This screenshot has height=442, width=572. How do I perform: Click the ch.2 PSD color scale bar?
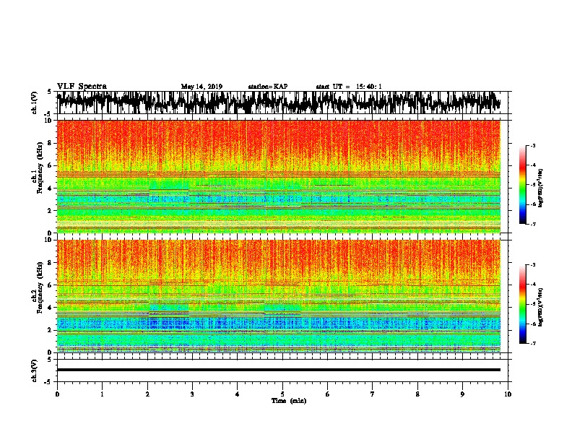point(523,304)
